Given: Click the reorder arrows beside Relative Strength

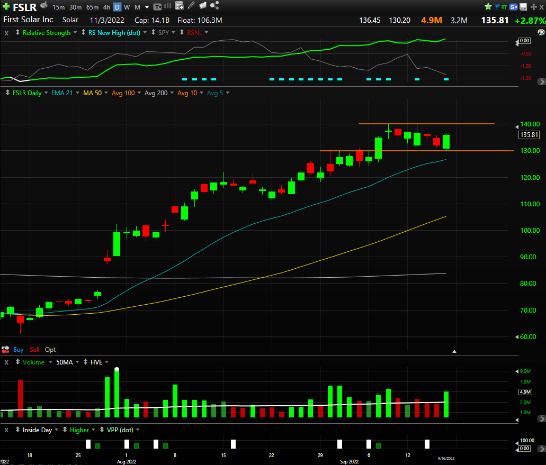Looking at the screenshot, I should pyautogui.click(x=18, y=32).
